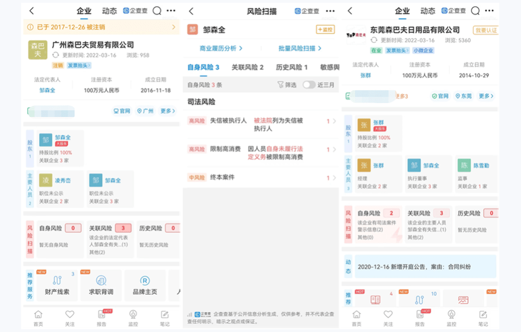
Task: Expand the 终本案件 medium-risk row
Action: tap(262, 178)
